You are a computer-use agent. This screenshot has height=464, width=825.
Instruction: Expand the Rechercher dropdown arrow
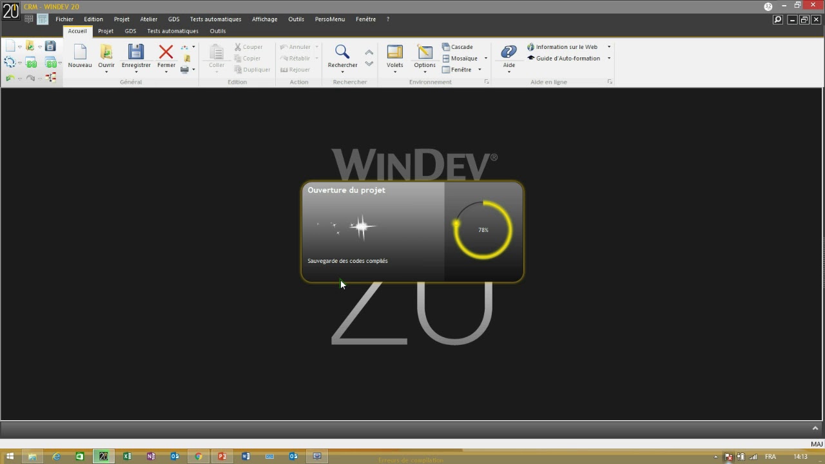pyautogui.click(x=342, y=72)
